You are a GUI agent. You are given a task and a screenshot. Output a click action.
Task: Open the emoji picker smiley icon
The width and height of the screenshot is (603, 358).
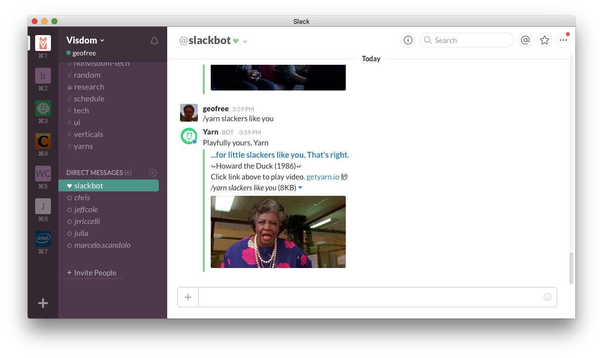point(548,297)
